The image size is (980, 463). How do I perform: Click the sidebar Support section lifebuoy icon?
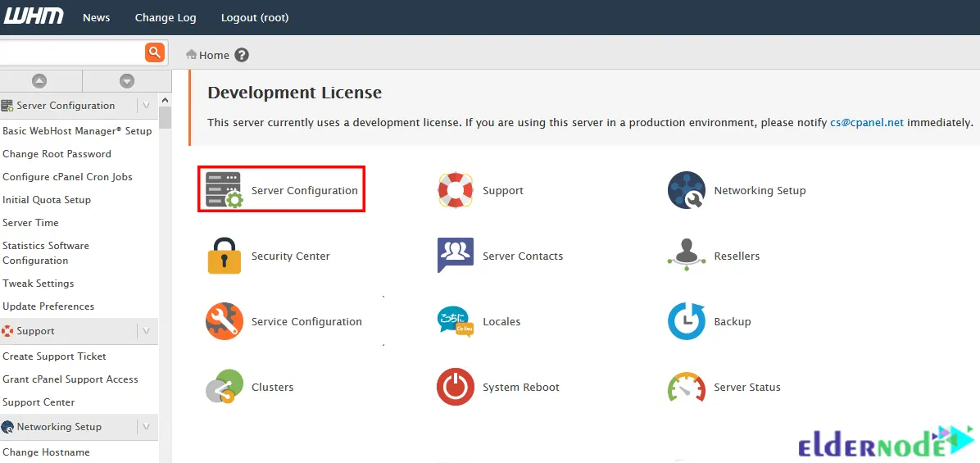coord(7,331)
